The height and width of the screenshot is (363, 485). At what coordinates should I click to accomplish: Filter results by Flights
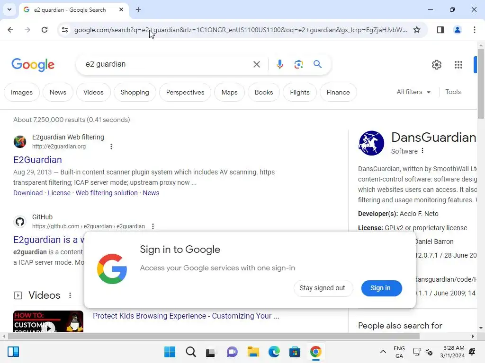[x=300, y=92]
